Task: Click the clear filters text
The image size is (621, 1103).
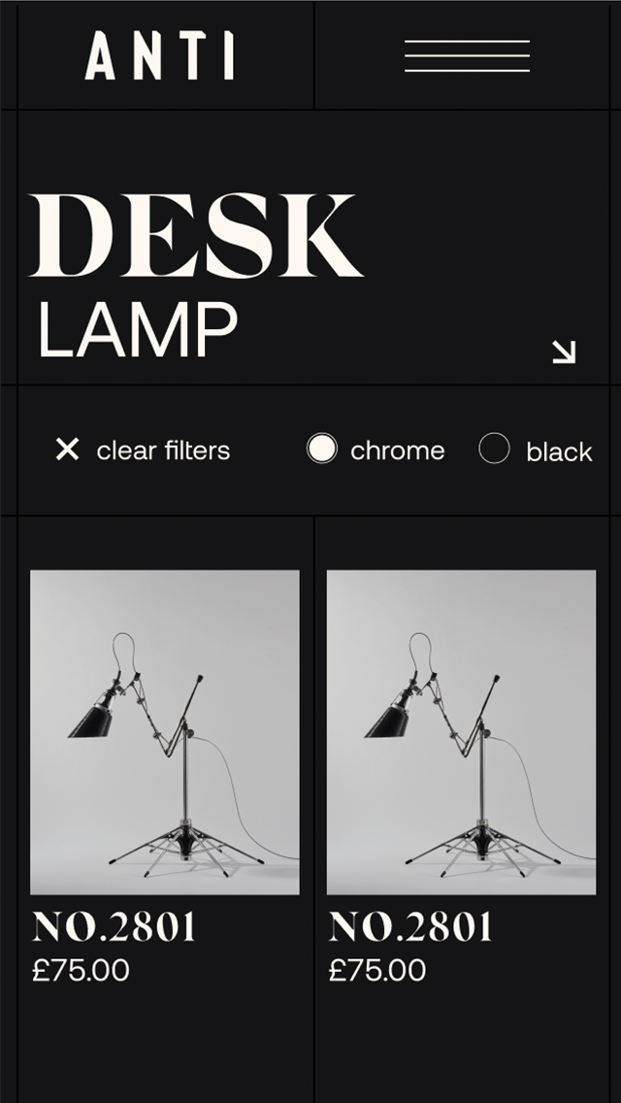Action: coord(163,451)
